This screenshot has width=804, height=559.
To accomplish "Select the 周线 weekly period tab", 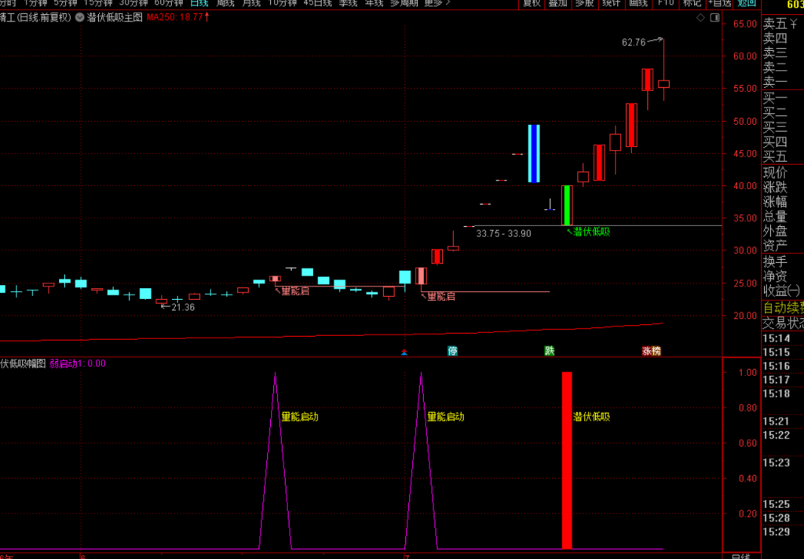I will pos(225,3).
